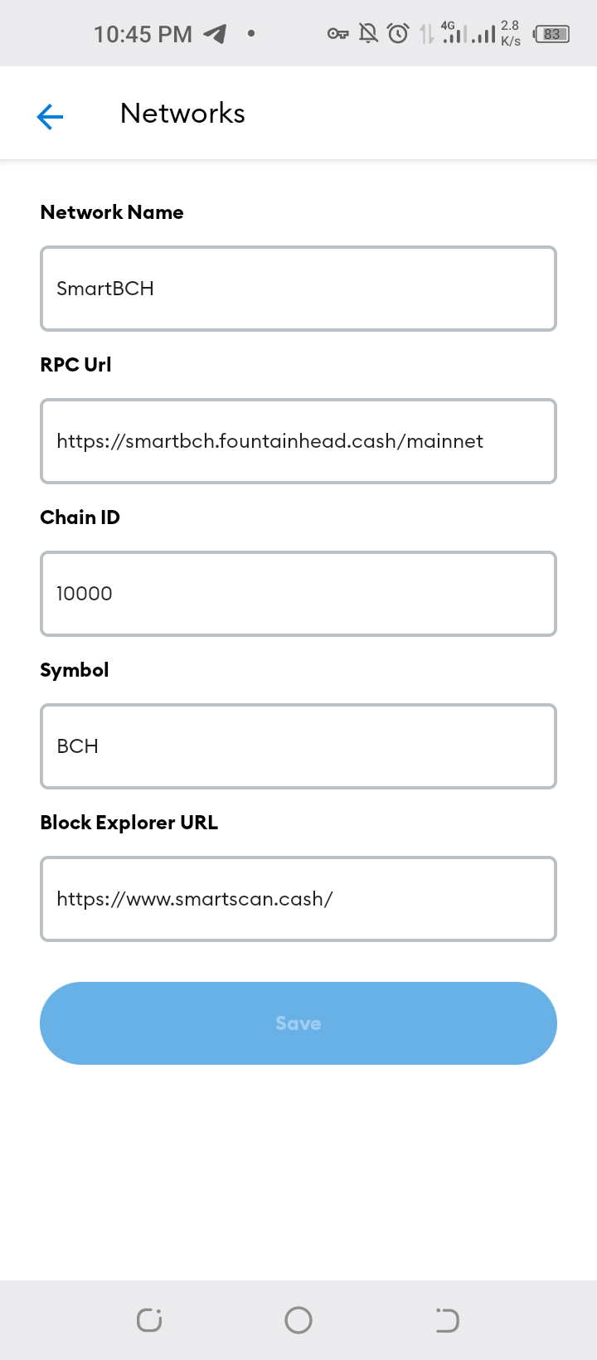Edit the RPC Url field
The width and height of the screenshot is (597, 1360).
point(298,441)
